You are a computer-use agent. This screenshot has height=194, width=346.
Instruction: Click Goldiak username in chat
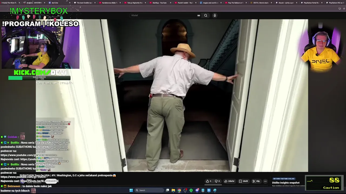pos(12,137)
